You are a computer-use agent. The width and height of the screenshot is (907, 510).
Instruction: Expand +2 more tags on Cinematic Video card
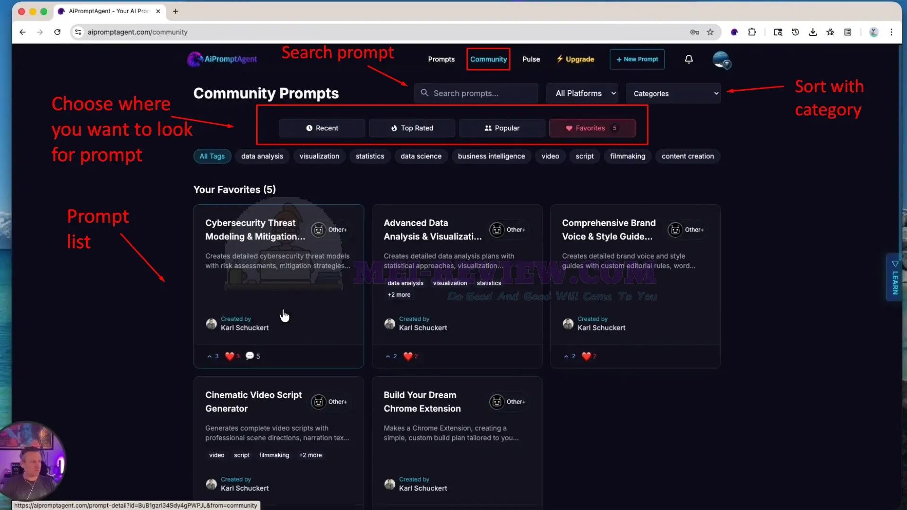point(310,455)
